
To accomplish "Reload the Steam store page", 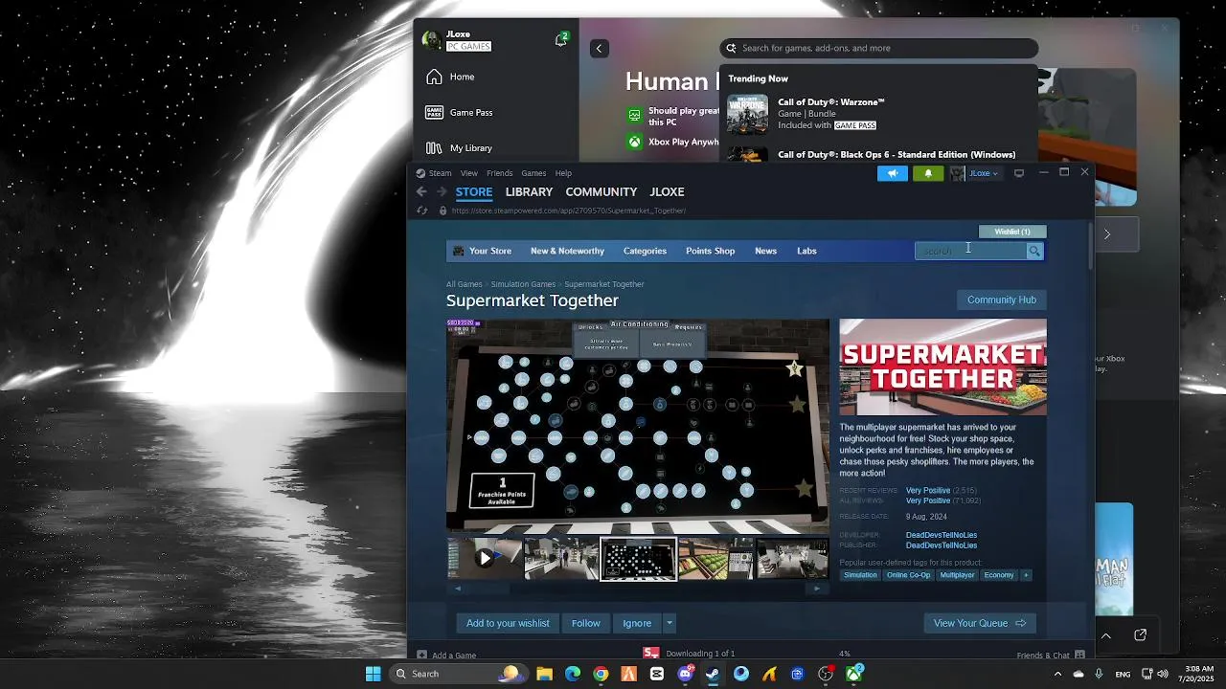I will click(x=422, y=211).
